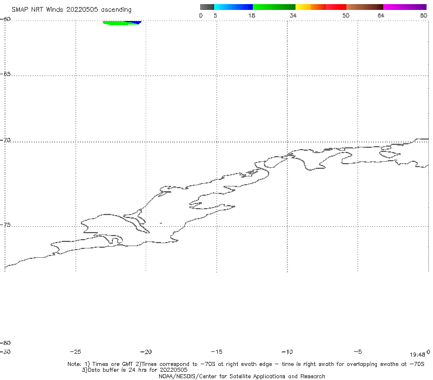The image size is (433, 380).
Task: Click the latitude label '-65'
Action: pyautogui.click(x=5, y=74)
